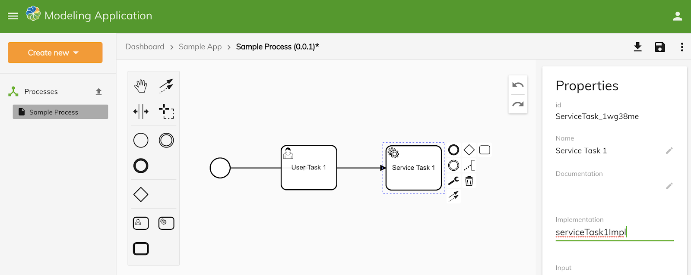Pick the intermediate event from palette
The width and height of the screenshot is (691, 275).
166,141
